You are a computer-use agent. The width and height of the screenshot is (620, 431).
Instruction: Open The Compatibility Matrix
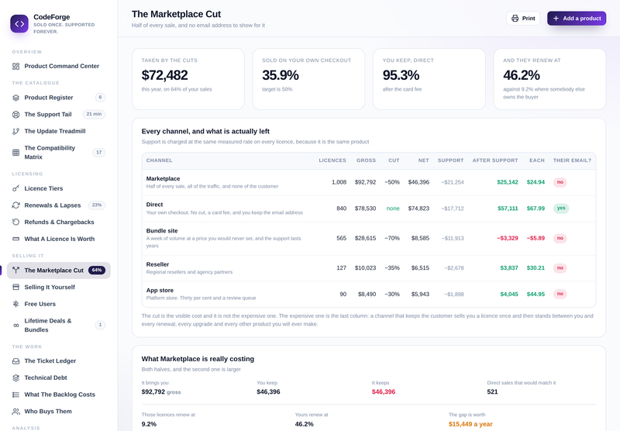click(59, 152)
